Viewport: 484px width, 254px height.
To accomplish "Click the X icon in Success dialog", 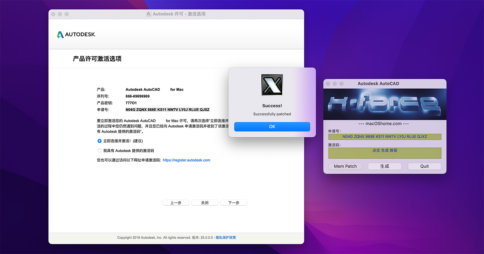I will click(x=272, y=85).
